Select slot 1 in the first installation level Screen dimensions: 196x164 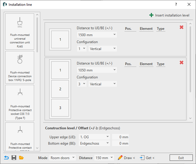coord(60,39)
